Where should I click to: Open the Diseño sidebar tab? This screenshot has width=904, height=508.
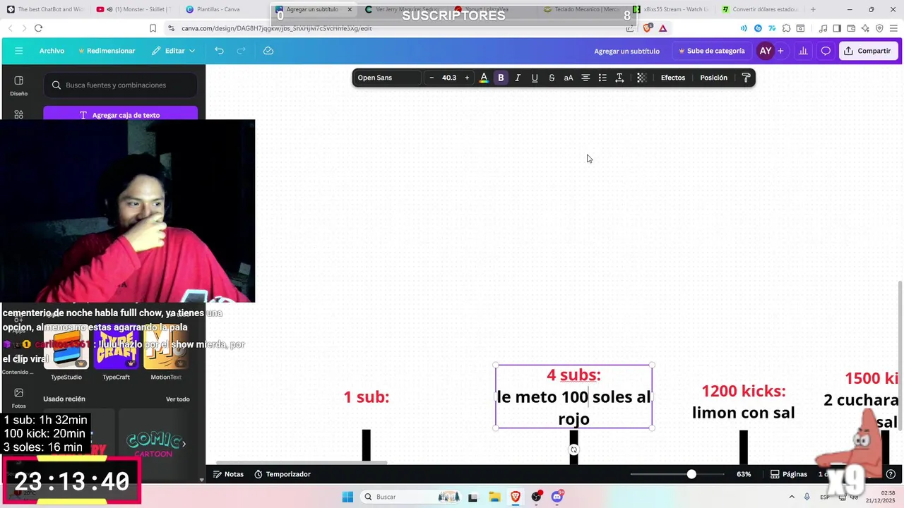click(x=18, y=85)
